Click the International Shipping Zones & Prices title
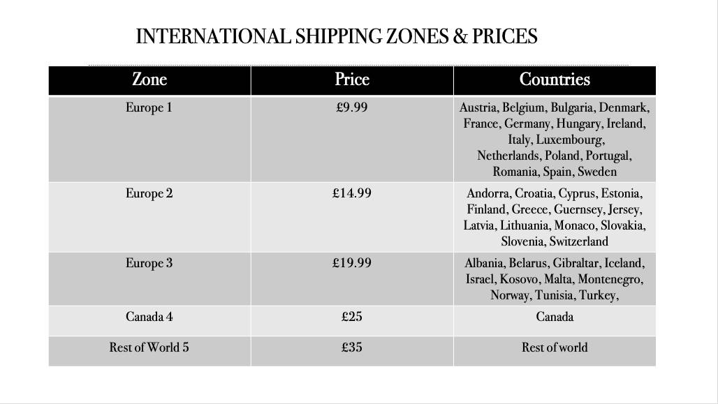 (337, 36)
